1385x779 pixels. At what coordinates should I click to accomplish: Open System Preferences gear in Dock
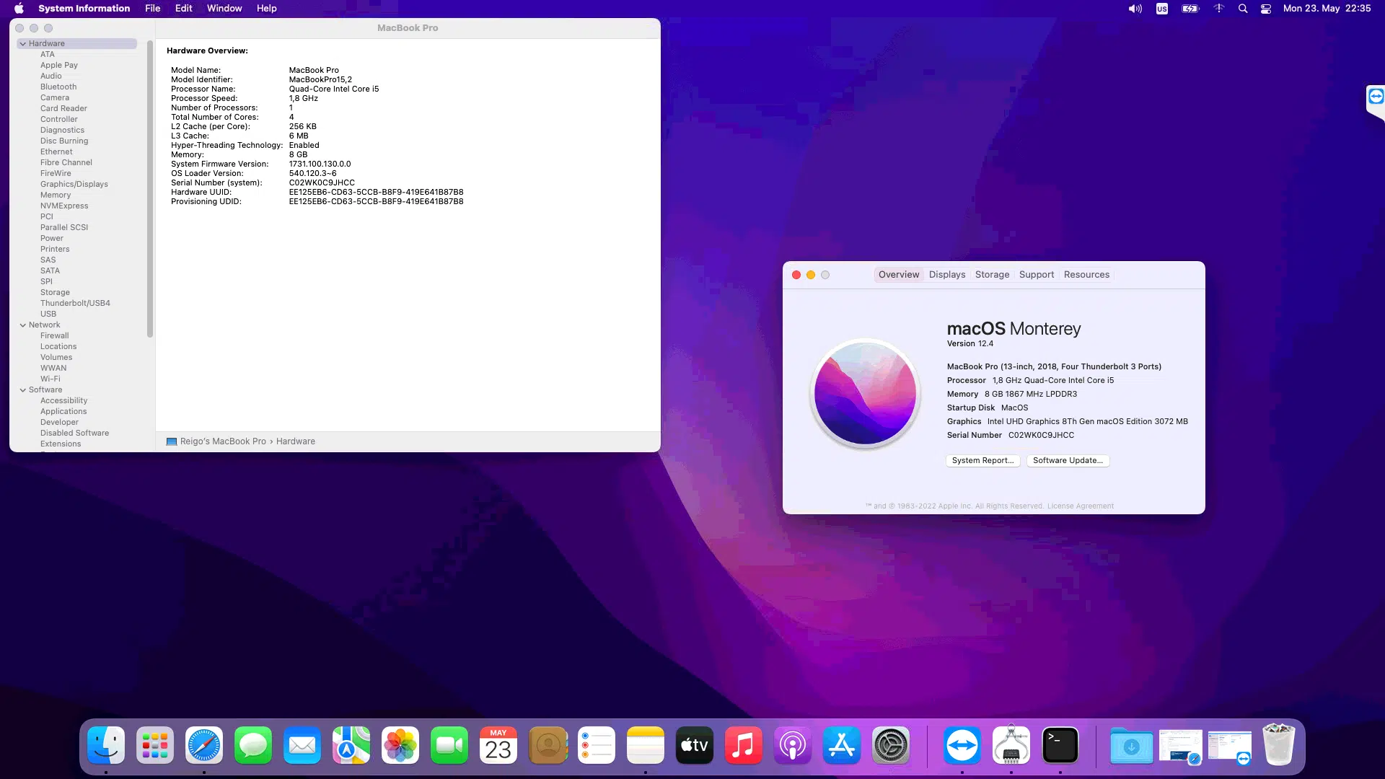coord(891,745)
